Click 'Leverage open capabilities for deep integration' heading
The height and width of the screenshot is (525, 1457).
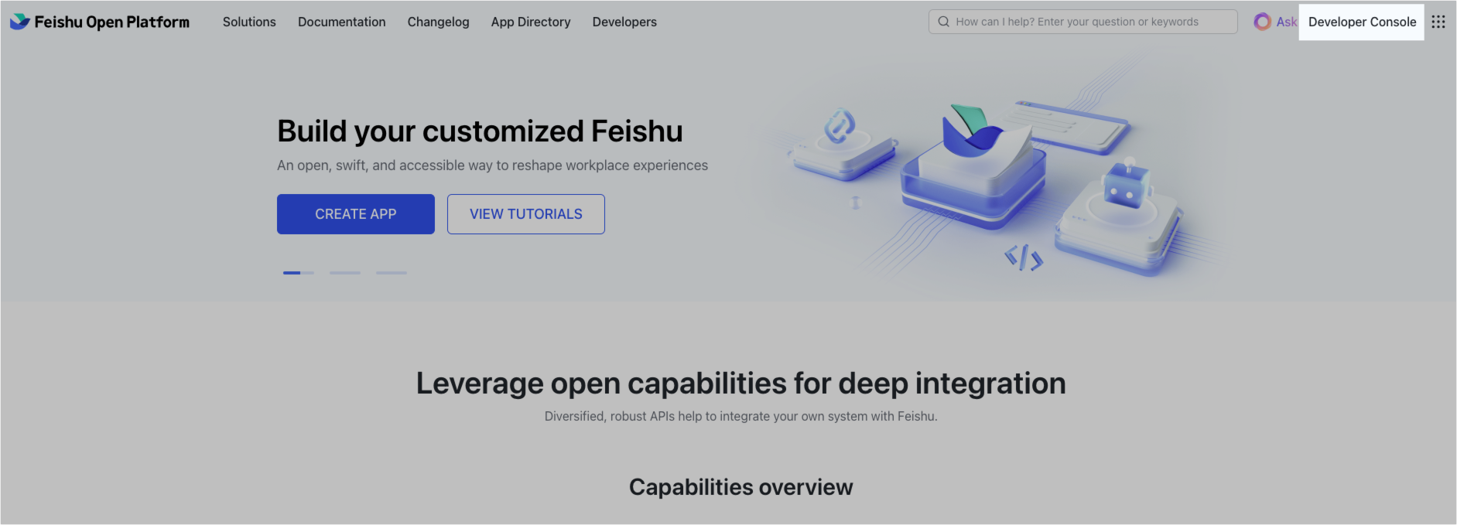(741, 384)
